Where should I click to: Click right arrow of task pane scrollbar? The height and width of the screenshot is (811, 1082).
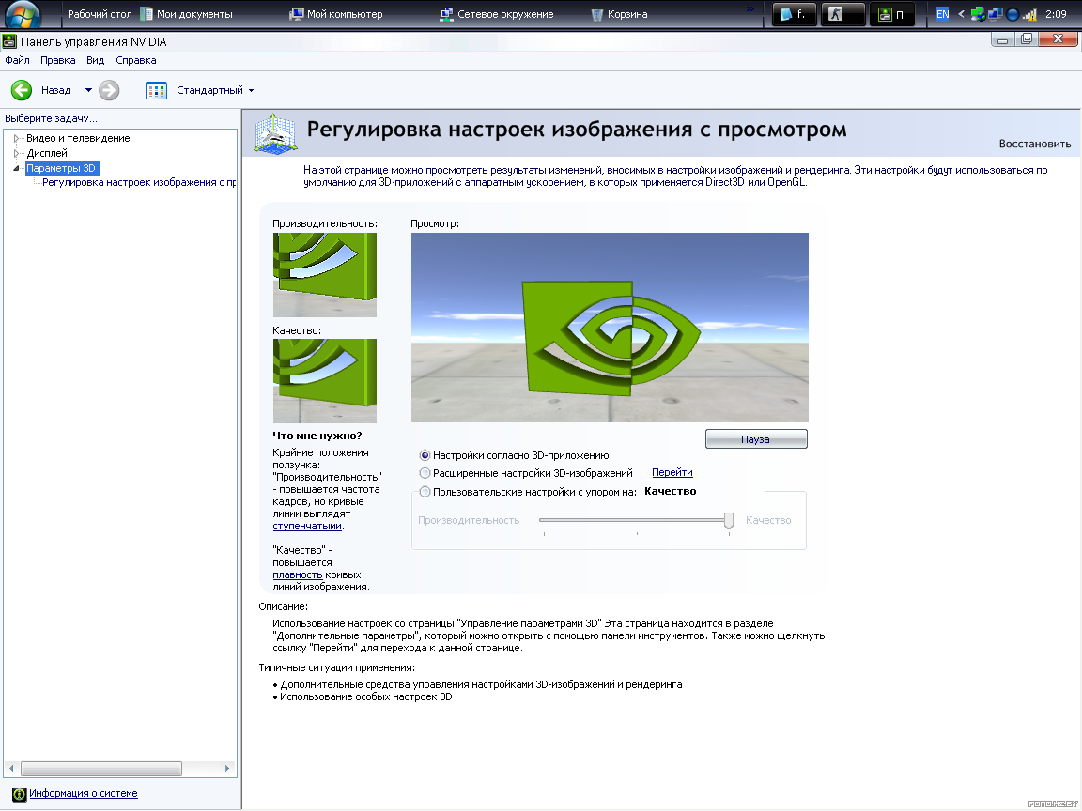(x=227, y=768)
